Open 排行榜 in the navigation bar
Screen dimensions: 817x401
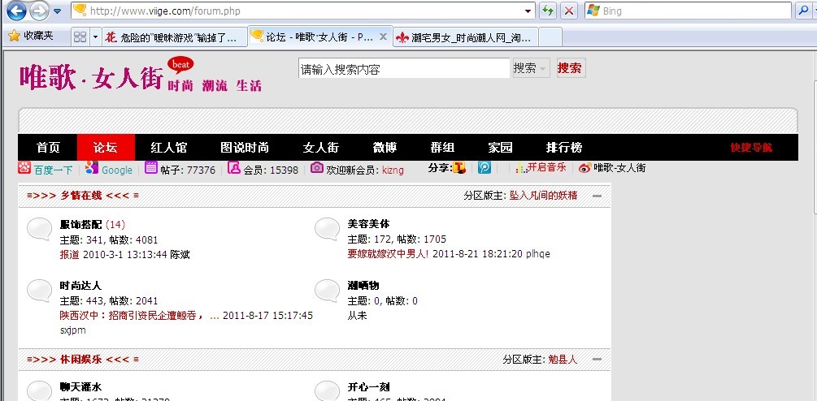564,148
